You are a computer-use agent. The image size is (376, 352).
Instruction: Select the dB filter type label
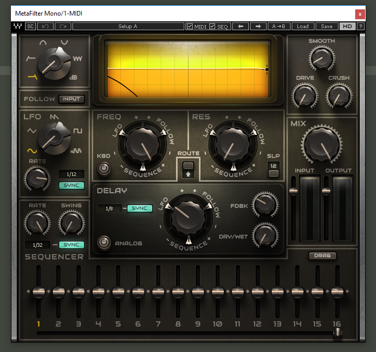73,78
